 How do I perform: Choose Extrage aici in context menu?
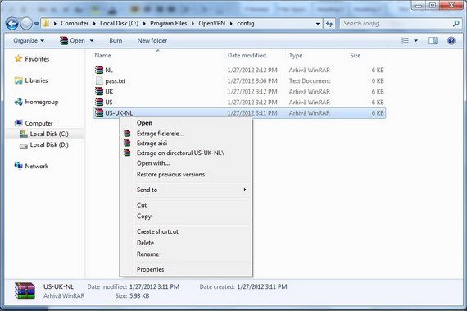point(186,144)
